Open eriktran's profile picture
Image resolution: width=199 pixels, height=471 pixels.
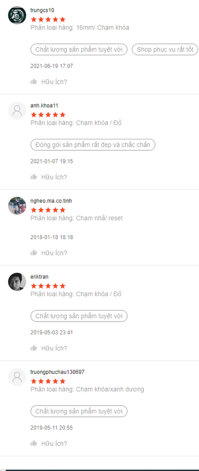pyautogui.click(x=17, y=282)
